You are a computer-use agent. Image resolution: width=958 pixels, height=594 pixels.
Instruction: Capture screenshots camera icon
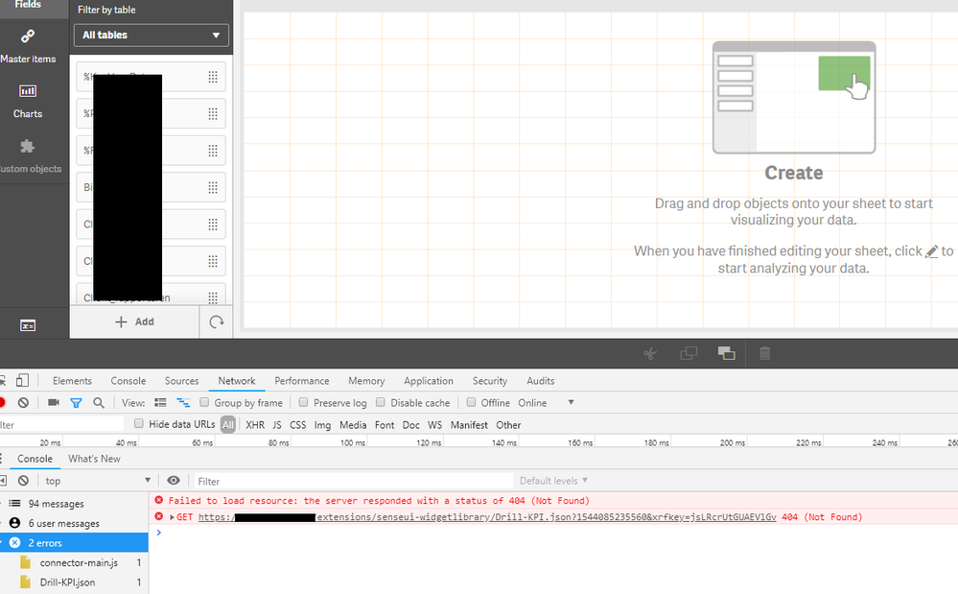point(54,403)
